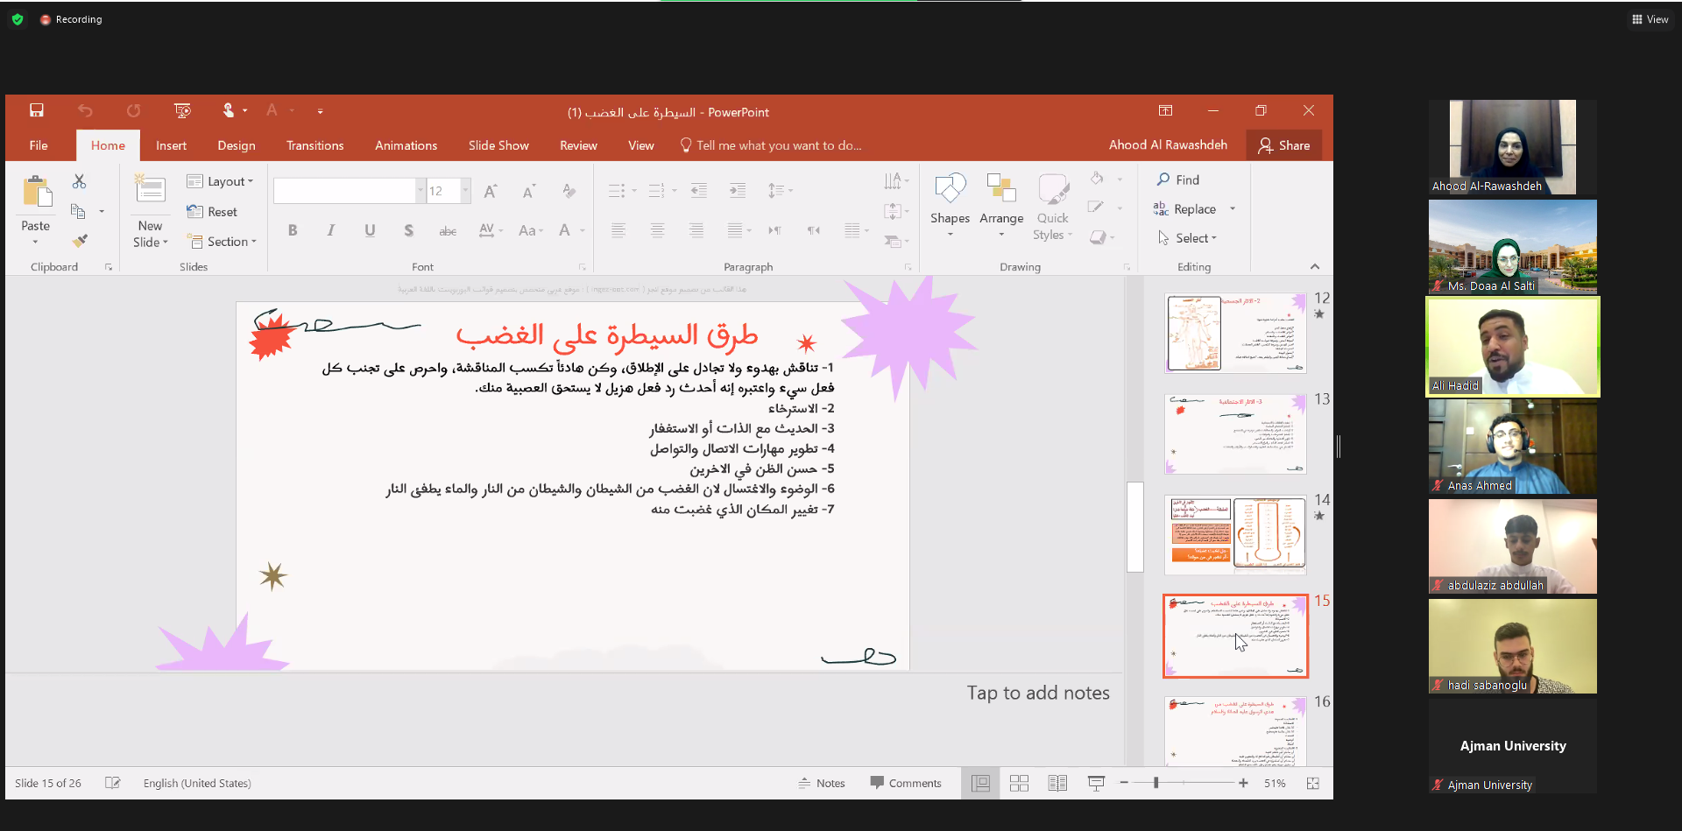
Task: Click the Format Painter brush icon
Action: pos(80,241)
